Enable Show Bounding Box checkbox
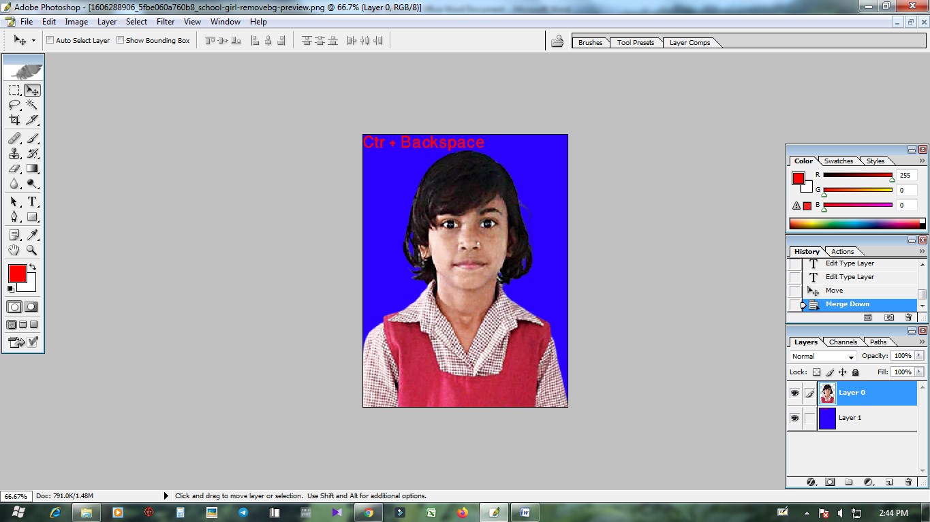The image size is (930, 522). (120, 40)
